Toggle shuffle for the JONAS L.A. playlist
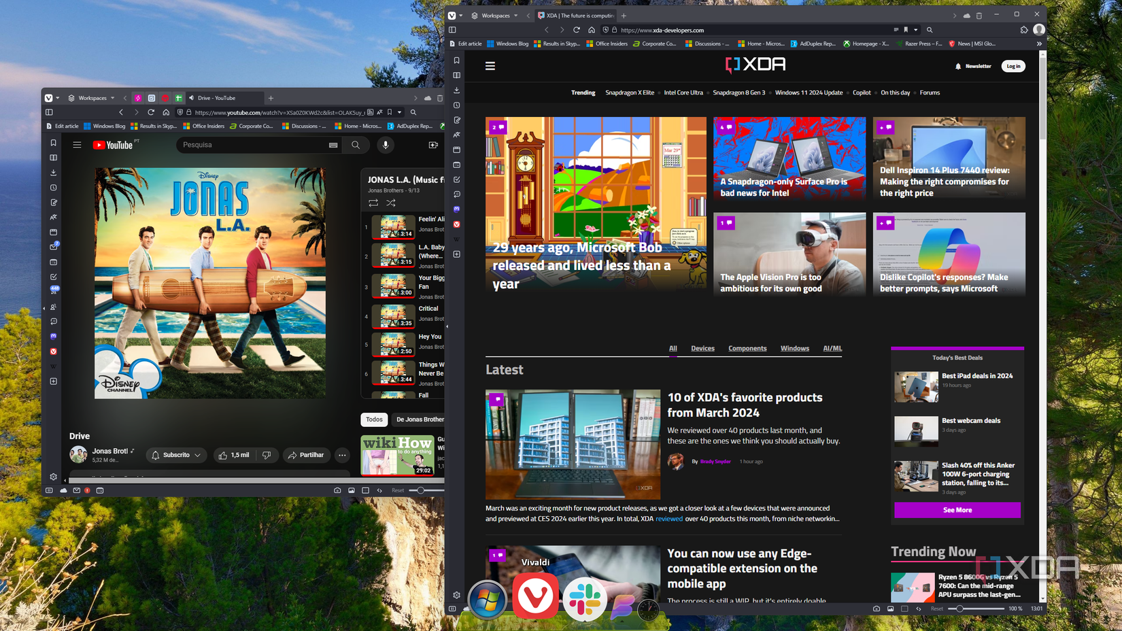 392,202
